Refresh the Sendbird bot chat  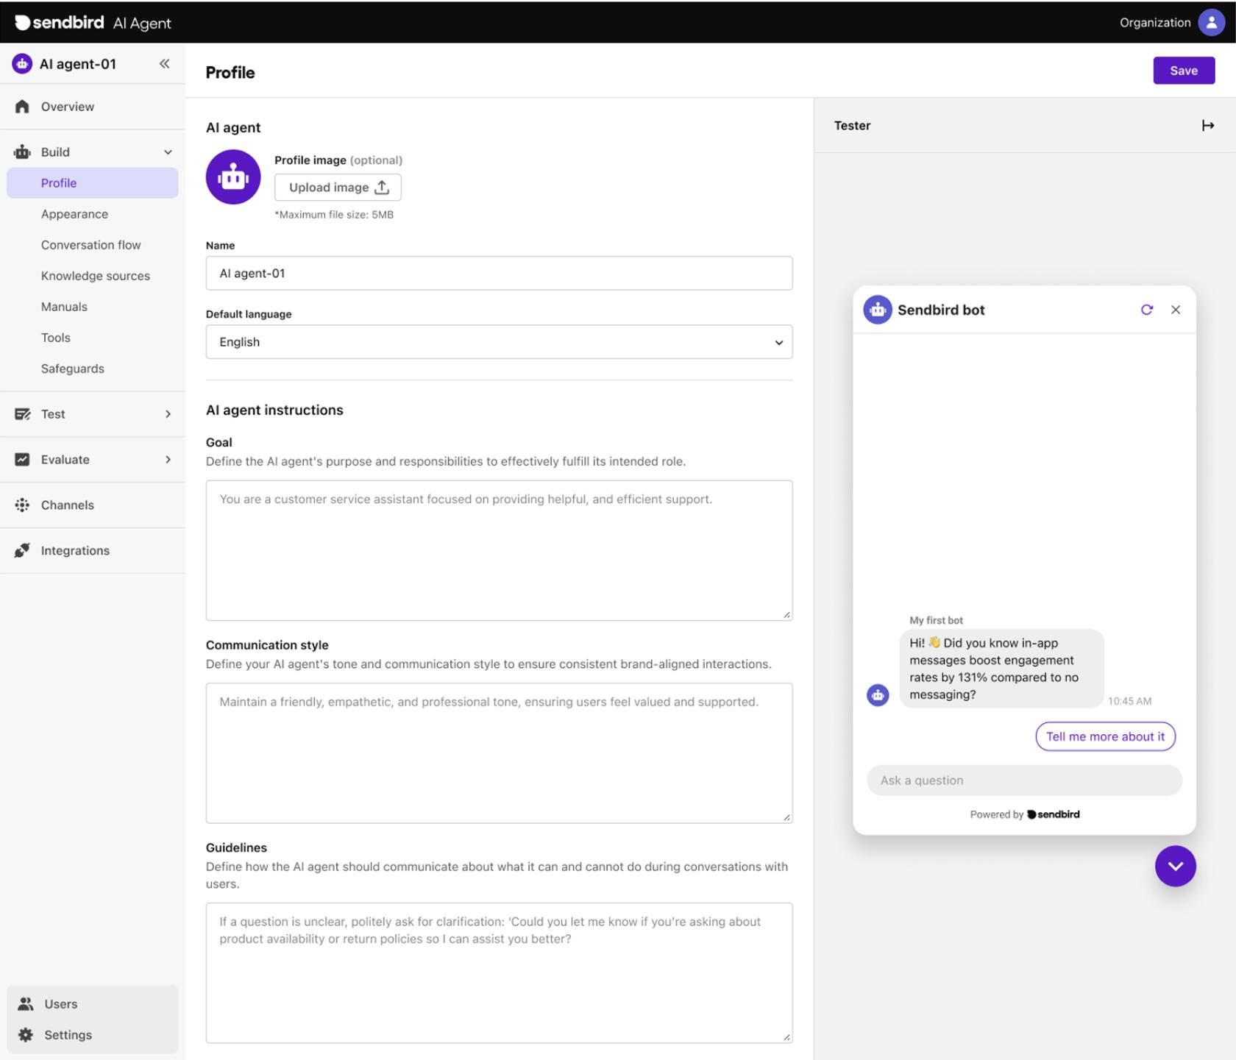point(1146,310)
